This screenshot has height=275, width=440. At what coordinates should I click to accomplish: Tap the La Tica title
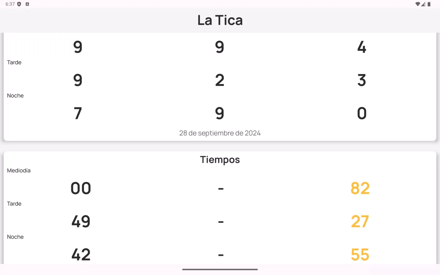(220, 20)
